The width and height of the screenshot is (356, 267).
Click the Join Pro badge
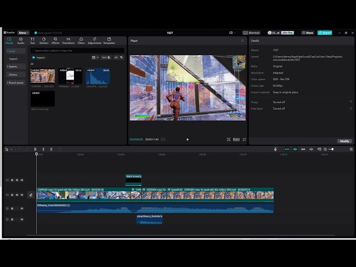click(x=288, y=33)
